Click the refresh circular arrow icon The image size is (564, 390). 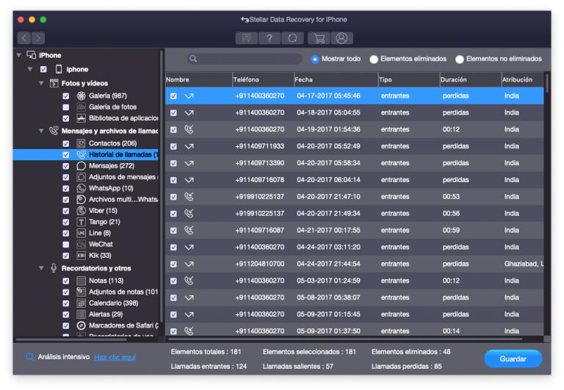292,37
